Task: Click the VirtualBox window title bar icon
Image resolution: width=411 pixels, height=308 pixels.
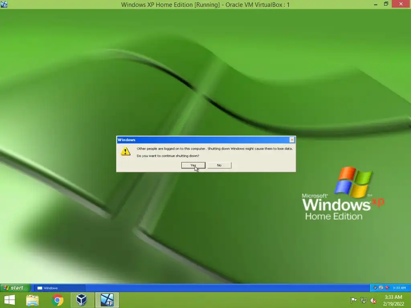Action: coord(4,4)
